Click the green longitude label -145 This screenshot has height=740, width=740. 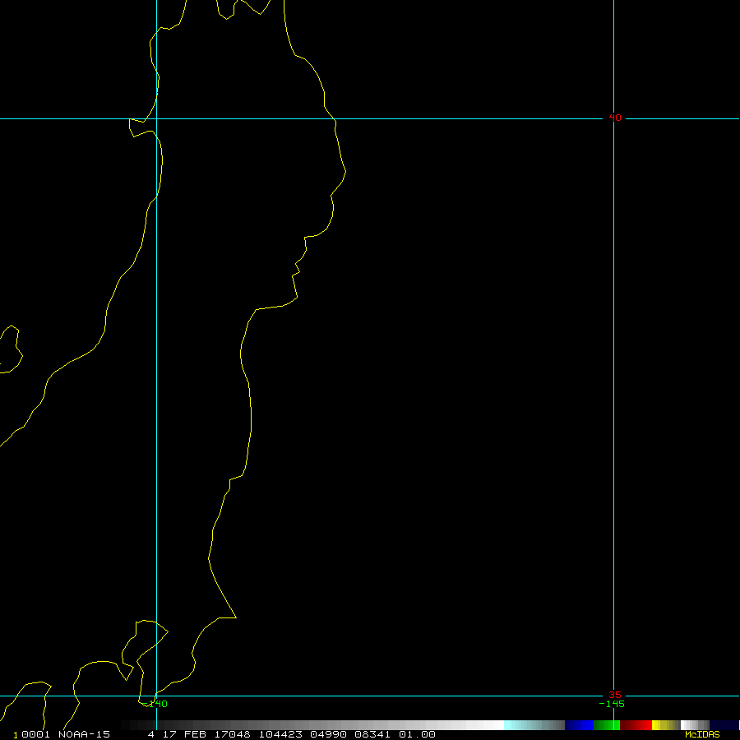coord(612,704)
